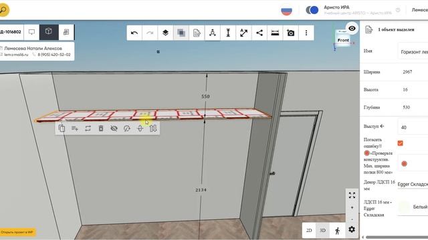The image size is (428, 240).
Task: Click the customer name Лемесева Натали
Action: pyautogui.click(x=33, y=48)
